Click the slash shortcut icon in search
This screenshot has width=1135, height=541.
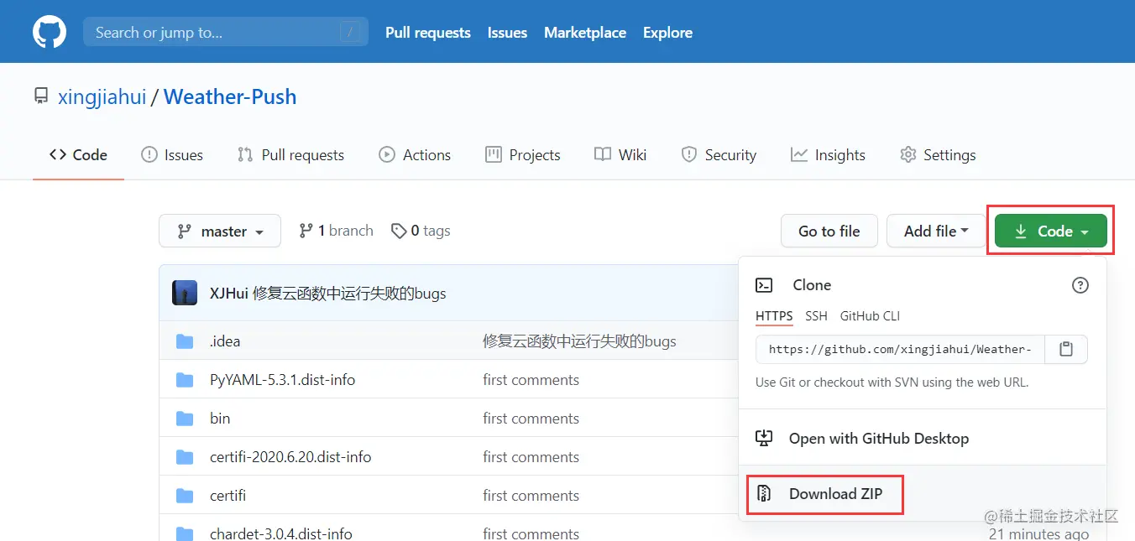tap(350, 33)
